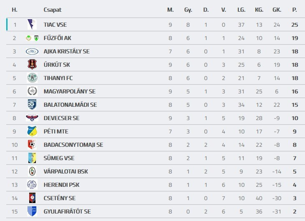
Task: Click the TIAC VSE team crest
Action: tap(32, 25)
